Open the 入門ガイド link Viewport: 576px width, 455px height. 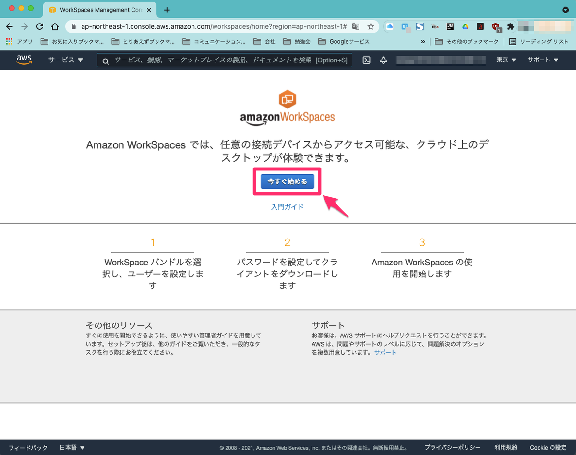tap(287, 206)
